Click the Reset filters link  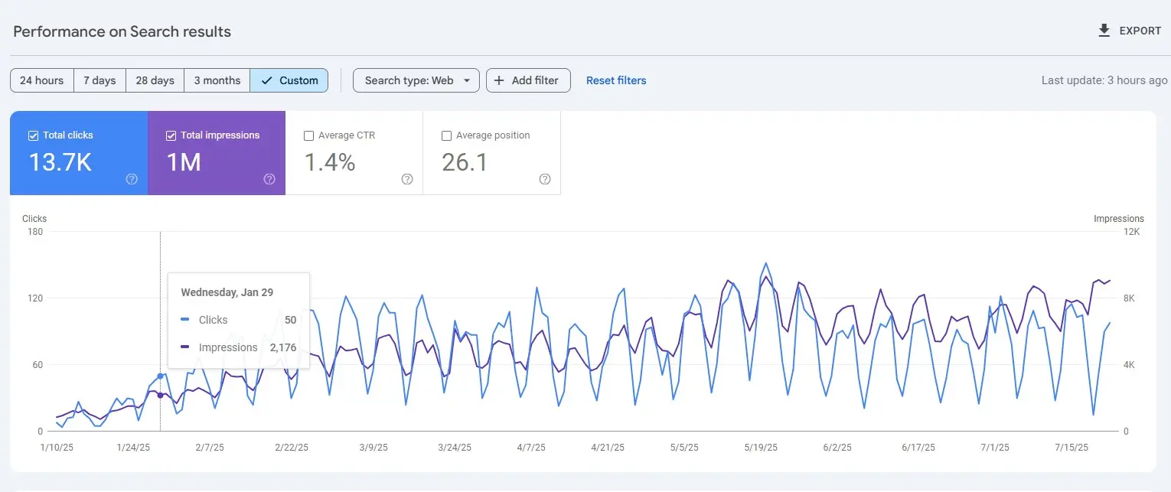tap(616, 80)
